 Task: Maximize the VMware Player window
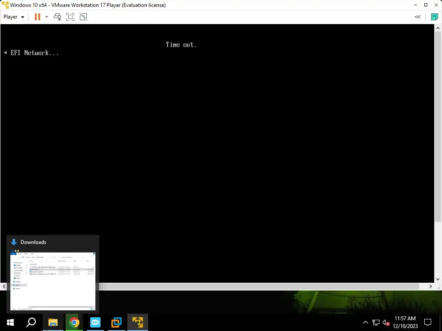pos(426,5)
